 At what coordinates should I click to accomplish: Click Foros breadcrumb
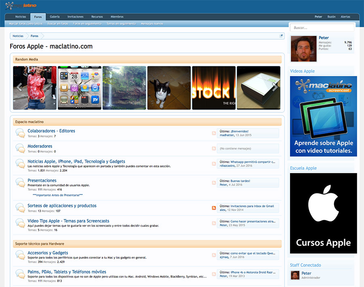pos(34,36)
